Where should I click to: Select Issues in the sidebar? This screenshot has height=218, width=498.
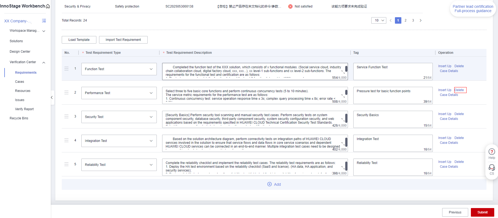pos(20,100)
